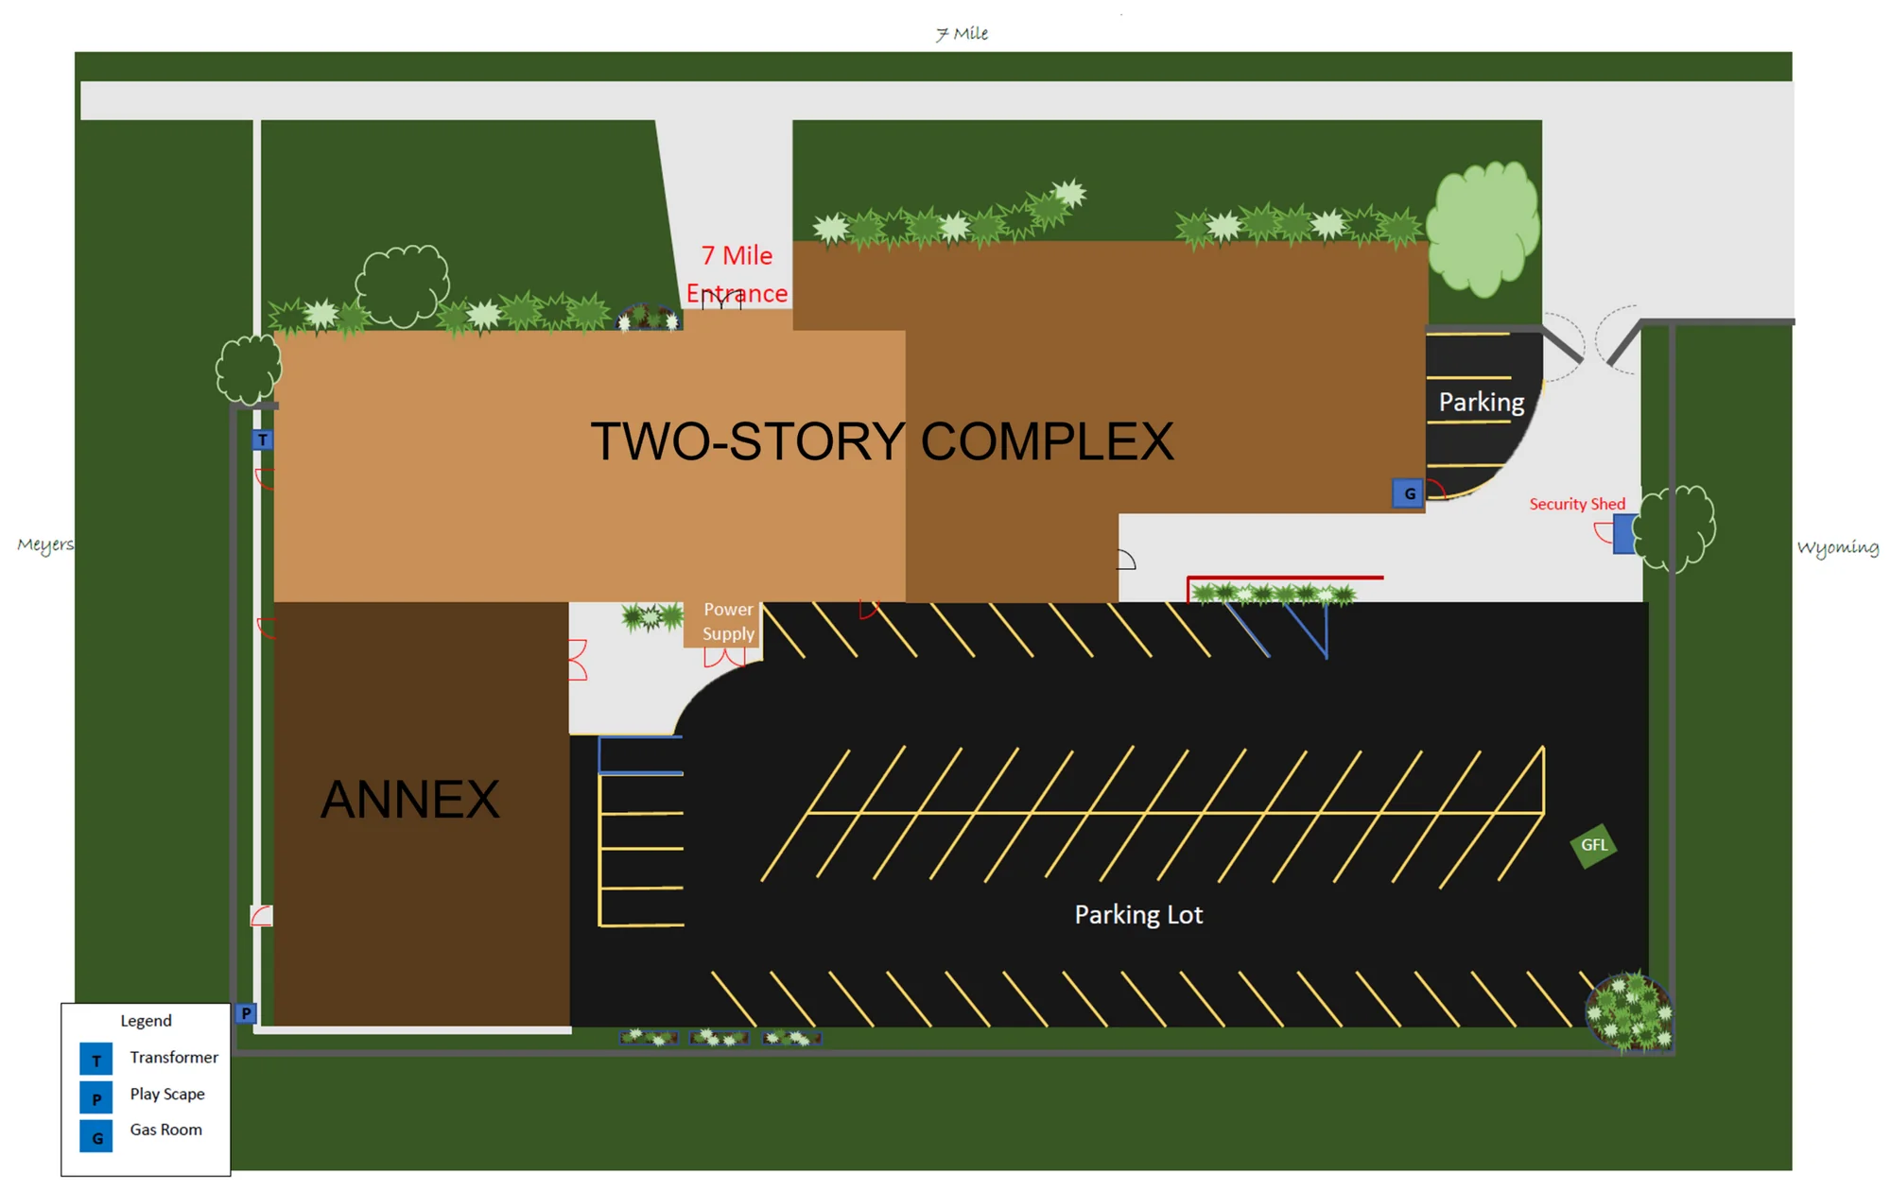
Task: Click the ANNEX building label
Action: point(409,800)
